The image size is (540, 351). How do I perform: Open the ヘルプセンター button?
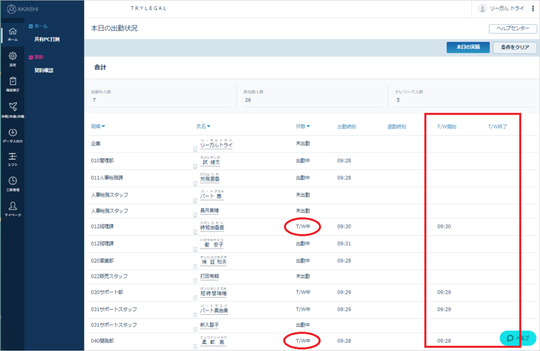(x=513, y=29)
